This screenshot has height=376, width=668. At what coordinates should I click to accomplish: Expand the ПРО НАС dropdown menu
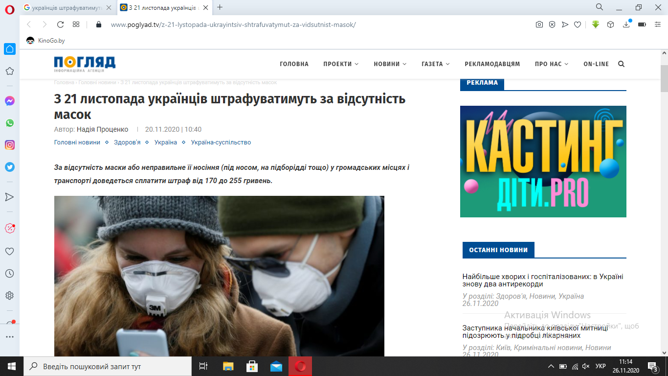552,64
